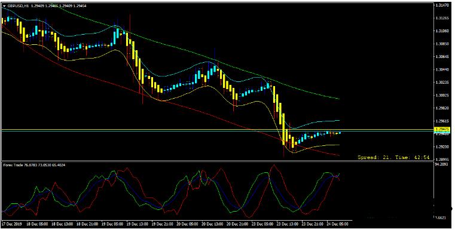
Task: Click price scale value 1.31470
Action: coord(442,5)
